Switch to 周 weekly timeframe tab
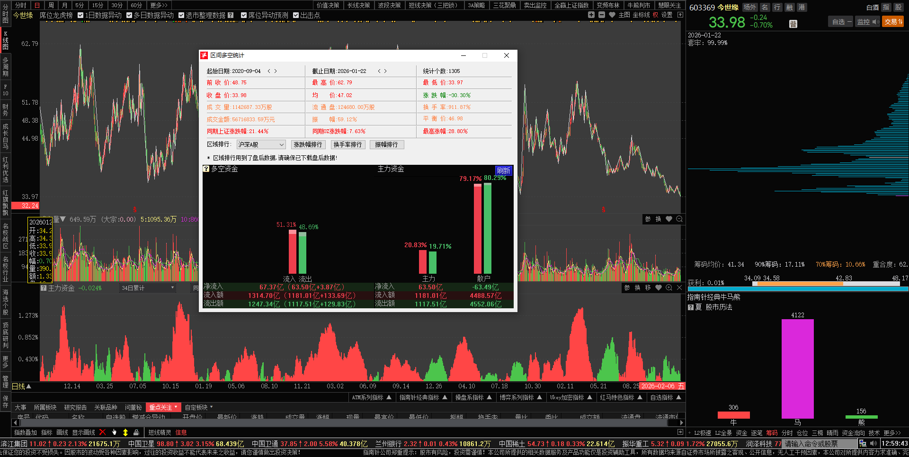 [51, 5]
